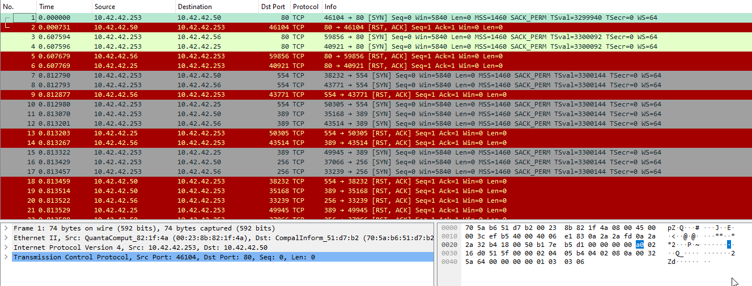Select packet 20 RST, ACK 256 to 33239
752x286 pixels.
tap(376, 200)
